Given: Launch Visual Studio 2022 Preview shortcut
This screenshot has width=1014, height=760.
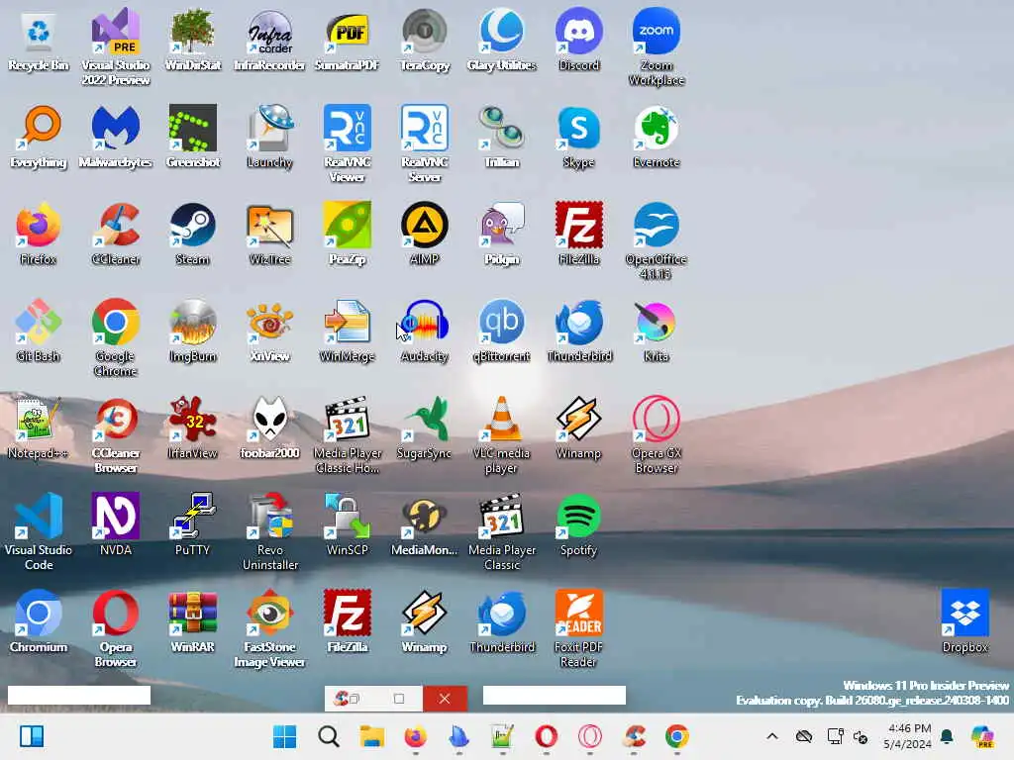Looking at the screenshot, I should click(x=115, y=47).
